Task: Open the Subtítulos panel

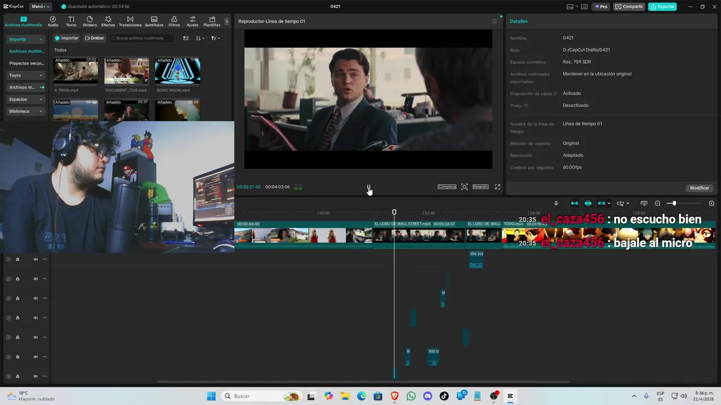Action: click(x=154, y=21)
